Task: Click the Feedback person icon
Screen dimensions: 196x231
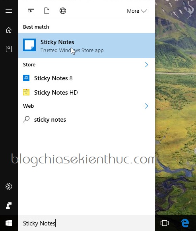Action: [x=9, y=206]
